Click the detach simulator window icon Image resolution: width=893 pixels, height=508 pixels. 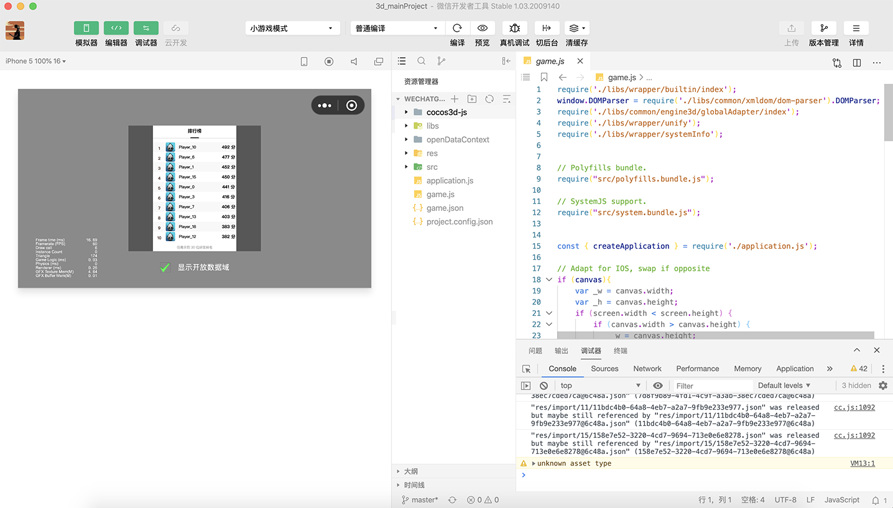[x=379, y=62]
